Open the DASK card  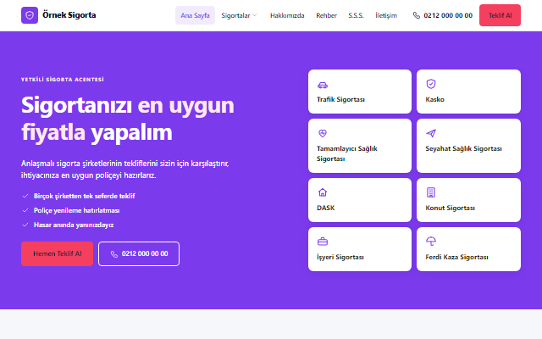(359, 200)
